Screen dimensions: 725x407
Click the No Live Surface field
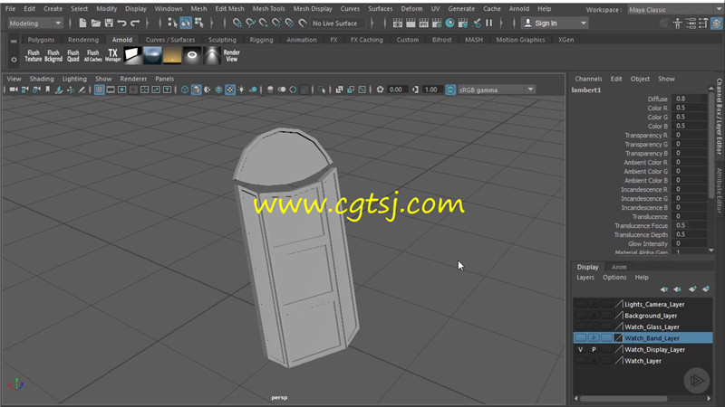click(337, 24)
